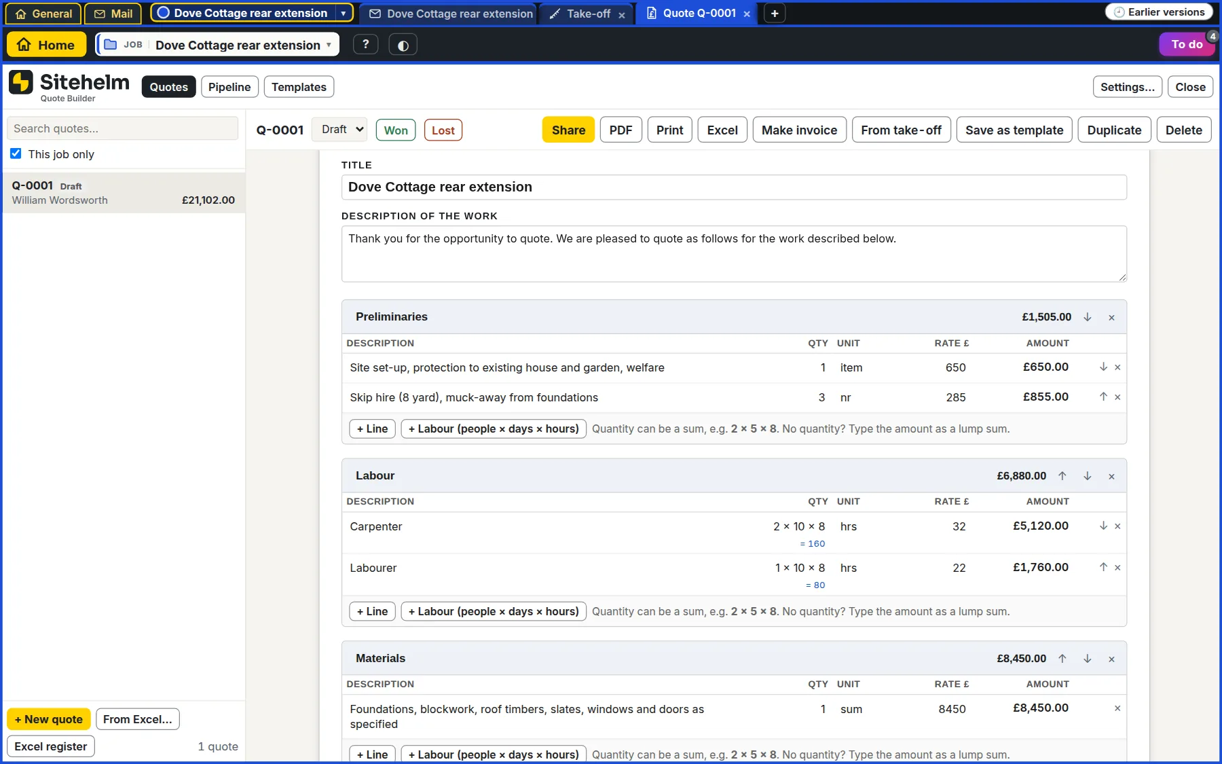Create a new quote
The image size is (1222, 764).
coord(48,719)
